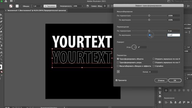This screenshot has height=108, width=192.
Task: Click the Обводка stroke link
Action: 26,6
